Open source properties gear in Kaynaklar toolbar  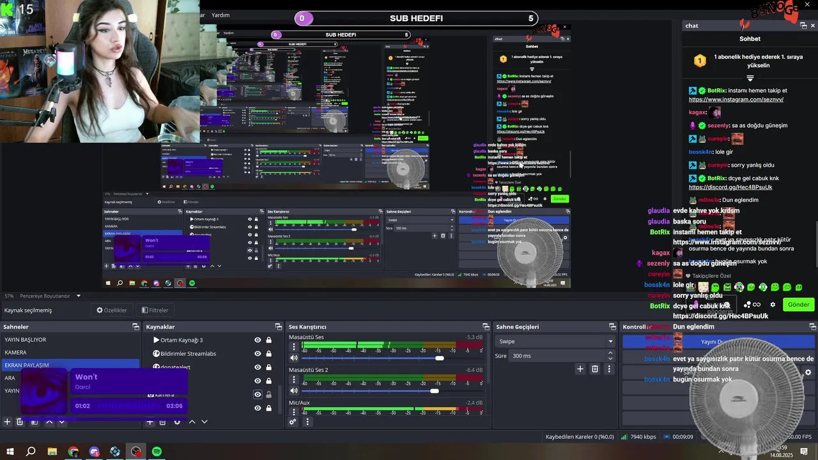(177, 422)
